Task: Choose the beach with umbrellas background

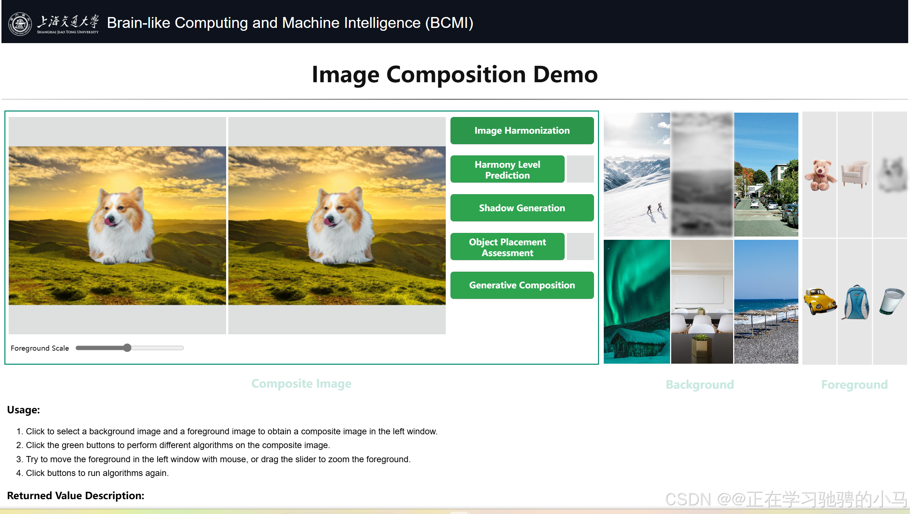Action: pyautogui.click(x=766, y=301)
